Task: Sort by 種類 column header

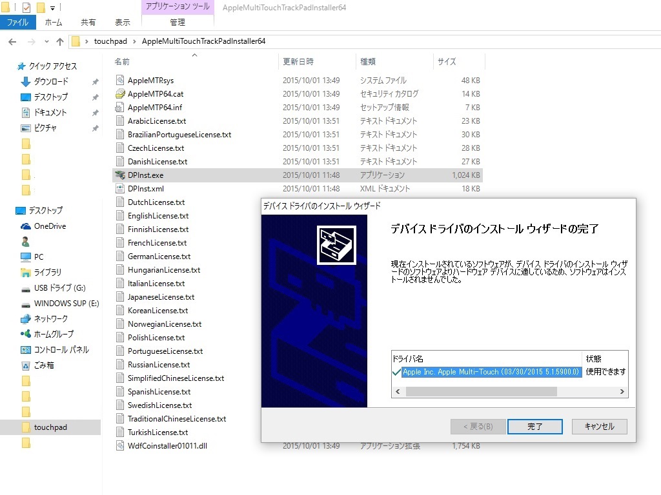Action: [367, 61]
